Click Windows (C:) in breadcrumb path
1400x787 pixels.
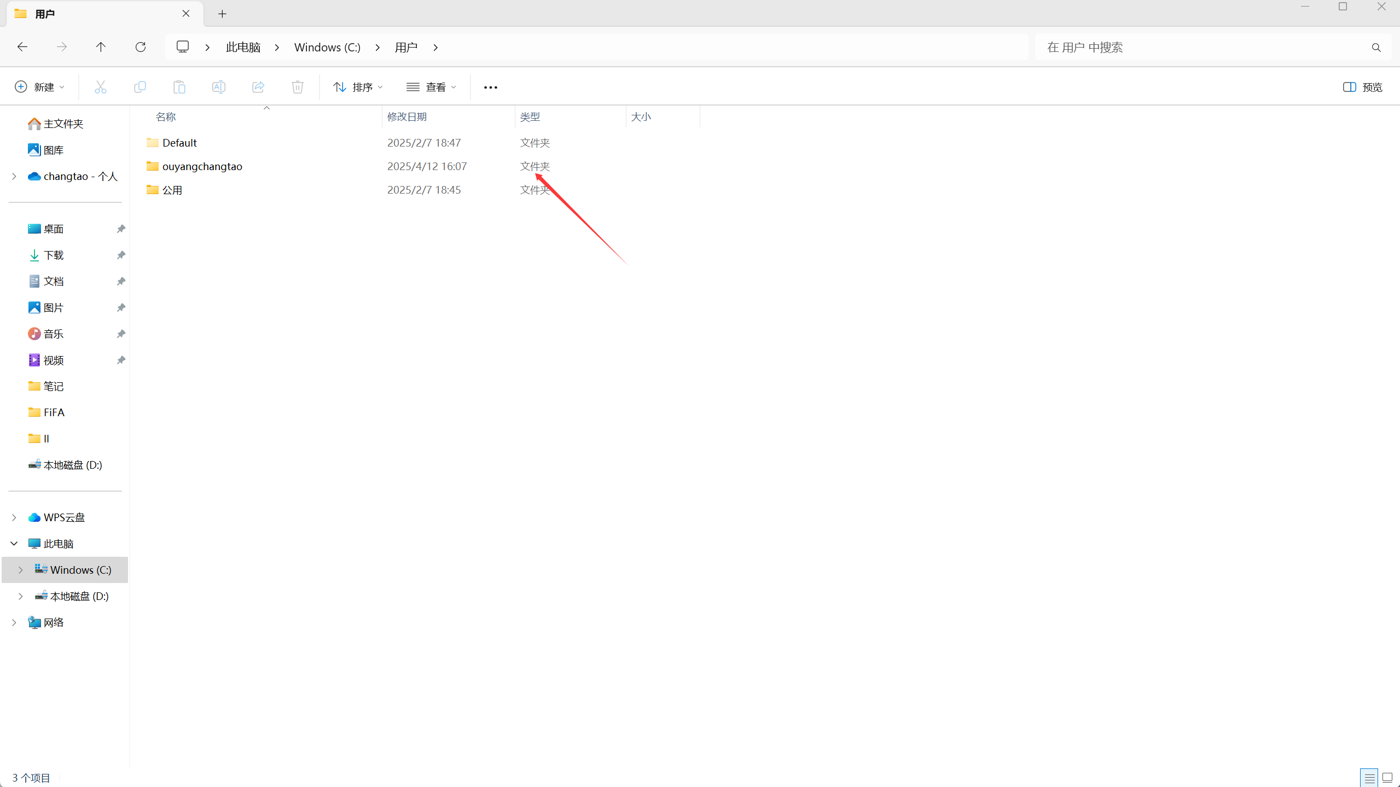click(327, 47)
